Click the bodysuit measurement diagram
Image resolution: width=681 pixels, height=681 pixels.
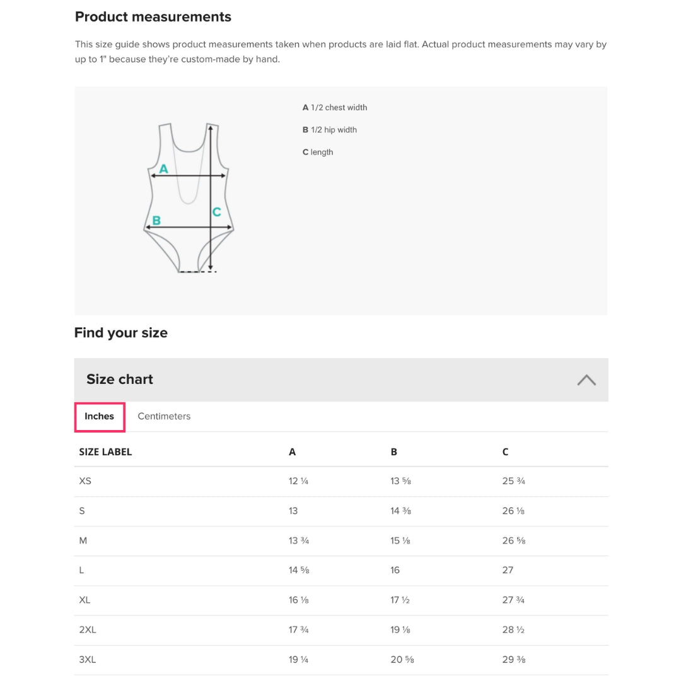point(189,197)
